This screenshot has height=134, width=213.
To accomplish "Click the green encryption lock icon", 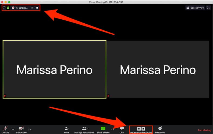I will point(8,8).
